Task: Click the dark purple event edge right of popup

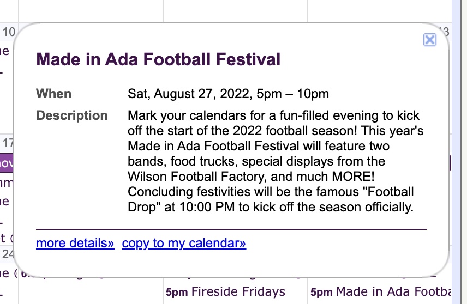Action: [x=450, y=163]
